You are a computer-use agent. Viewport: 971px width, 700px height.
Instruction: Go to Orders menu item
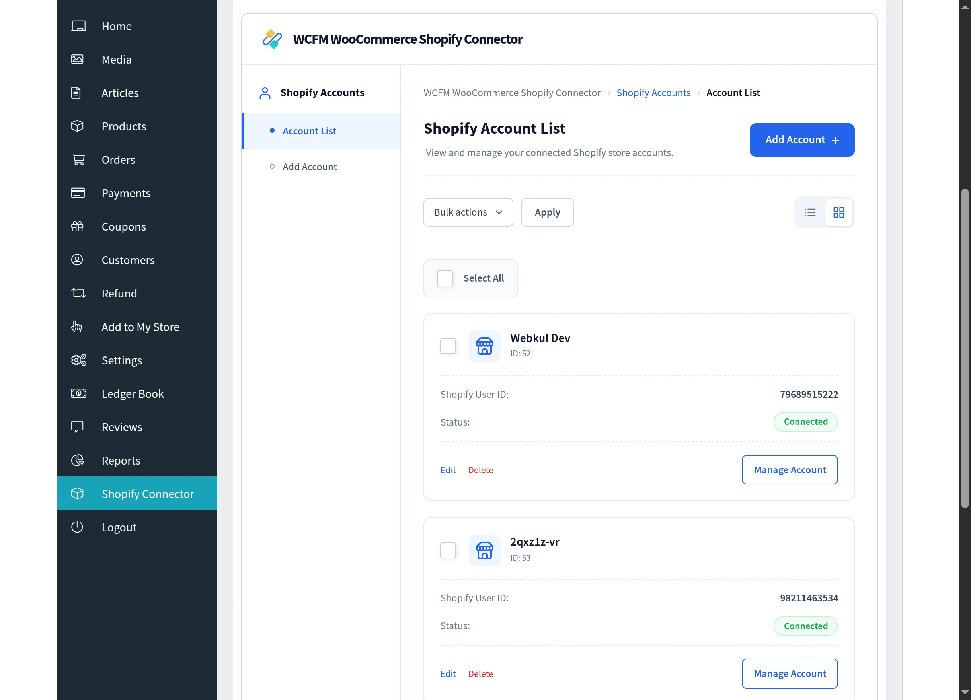[x=137, y=159]
